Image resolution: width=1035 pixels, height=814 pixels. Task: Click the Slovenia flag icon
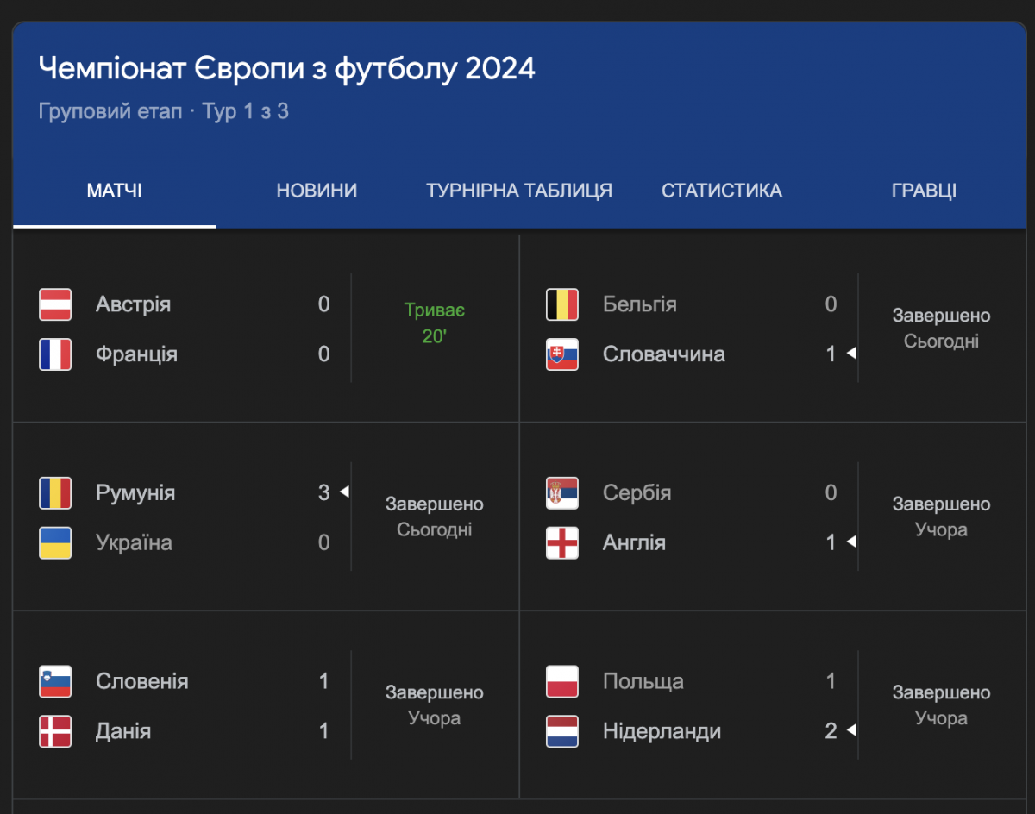point(55,681)
